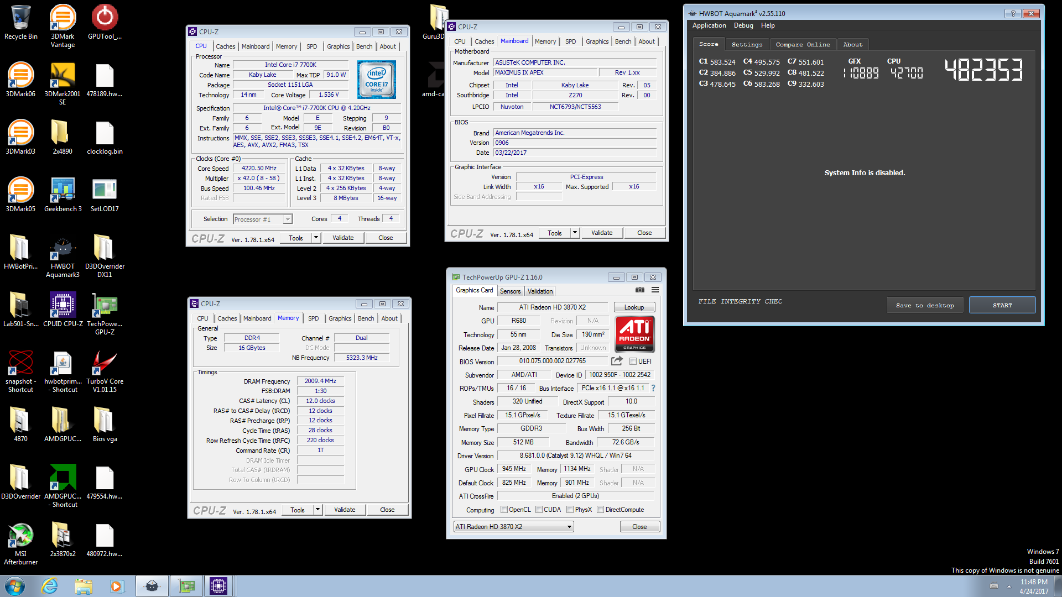This screenshot has height=597, width=1062.
Task: Launch Geekbench 3 shortcut
Action: pyautogui.click(x=63, y=195)
